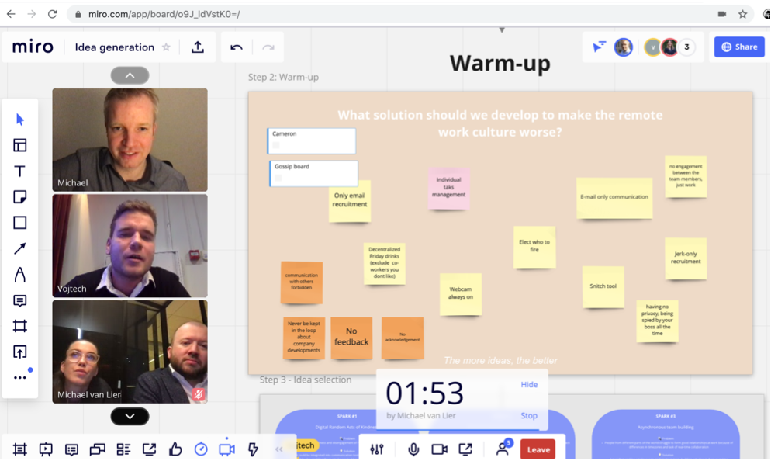Select the Cameron card
Image resolution: width=771 pixels, height=461 pixels.
312,140
